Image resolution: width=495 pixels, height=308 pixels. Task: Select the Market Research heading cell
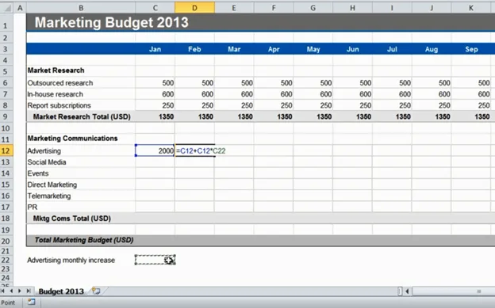click(81, 70)
